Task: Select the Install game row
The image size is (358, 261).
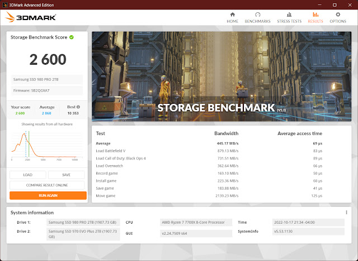Action: coord(209,181)
